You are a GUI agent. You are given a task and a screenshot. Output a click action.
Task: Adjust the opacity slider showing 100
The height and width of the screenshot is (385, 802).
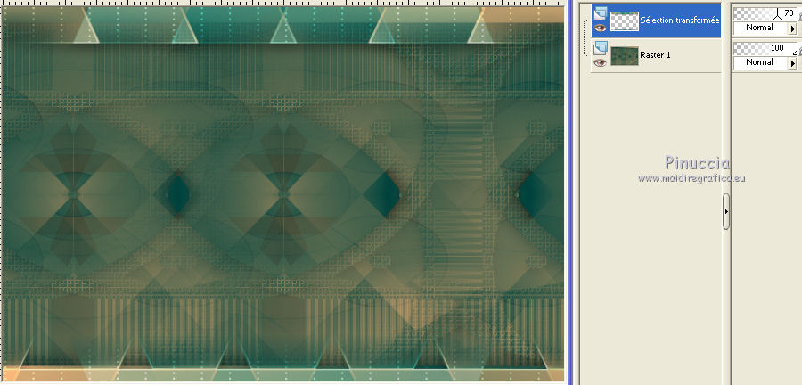[765, 49]
